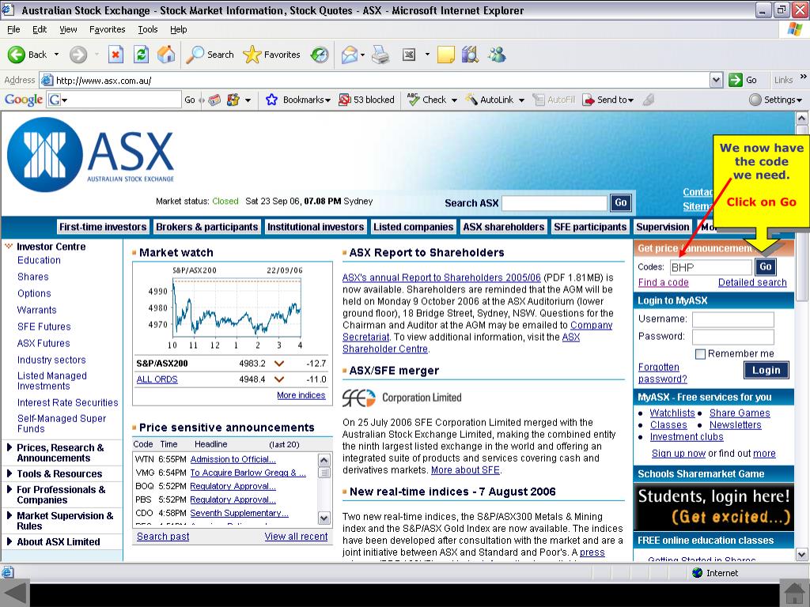This screenshot has width=810, height=607.
Task: Click the Research books icon
Action: click(x=470, y=55)
